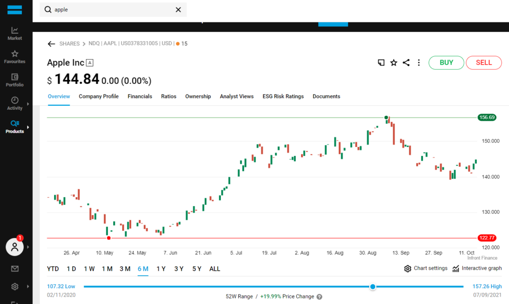Clear the apple search text

tap(178, 9)
